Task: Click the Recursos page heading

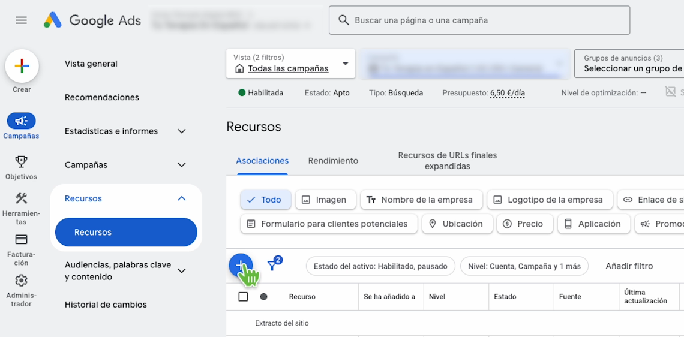Action: (x=254, y=127)
